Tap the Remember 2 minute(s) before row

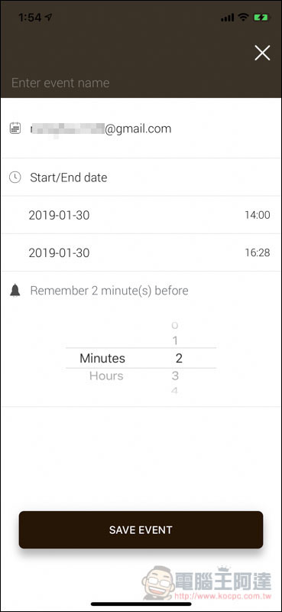pos(141,291)
